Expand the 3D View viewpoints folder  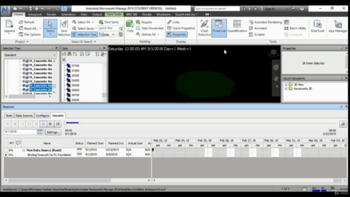(286, 85)
